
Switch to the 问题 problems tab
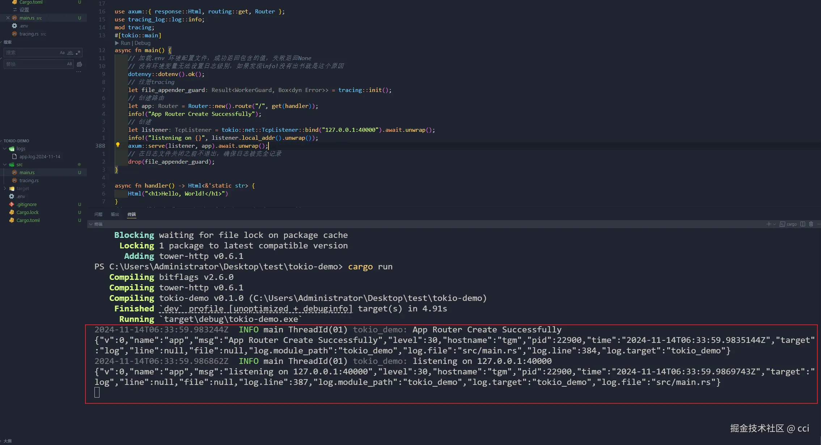98,214
